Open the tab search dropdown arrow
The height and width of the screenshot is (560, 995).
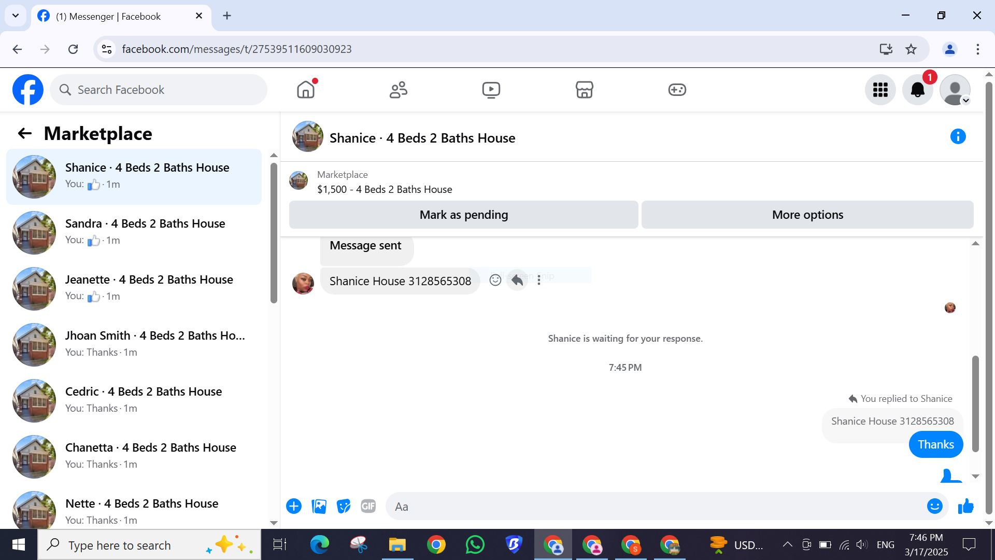click(16, 16)
